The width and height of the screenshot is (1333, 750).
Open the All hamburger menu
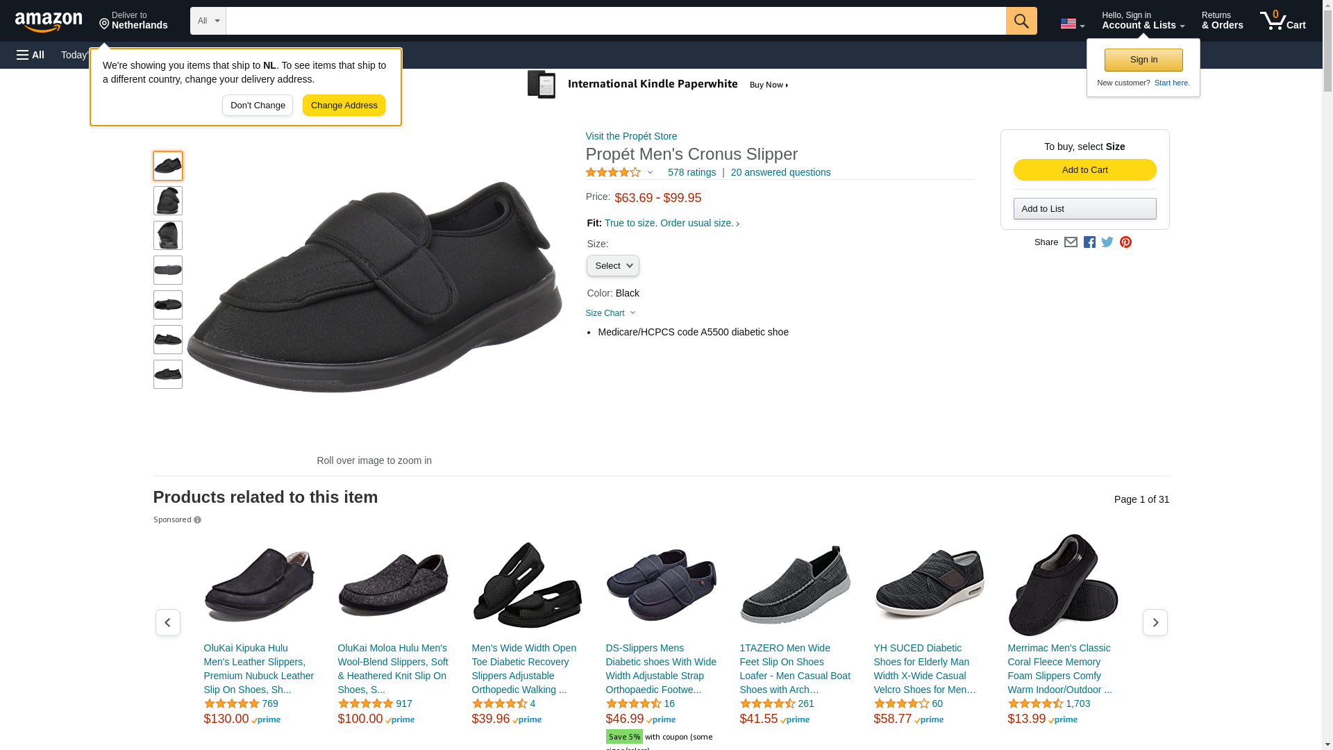click(x=31, y=55)
